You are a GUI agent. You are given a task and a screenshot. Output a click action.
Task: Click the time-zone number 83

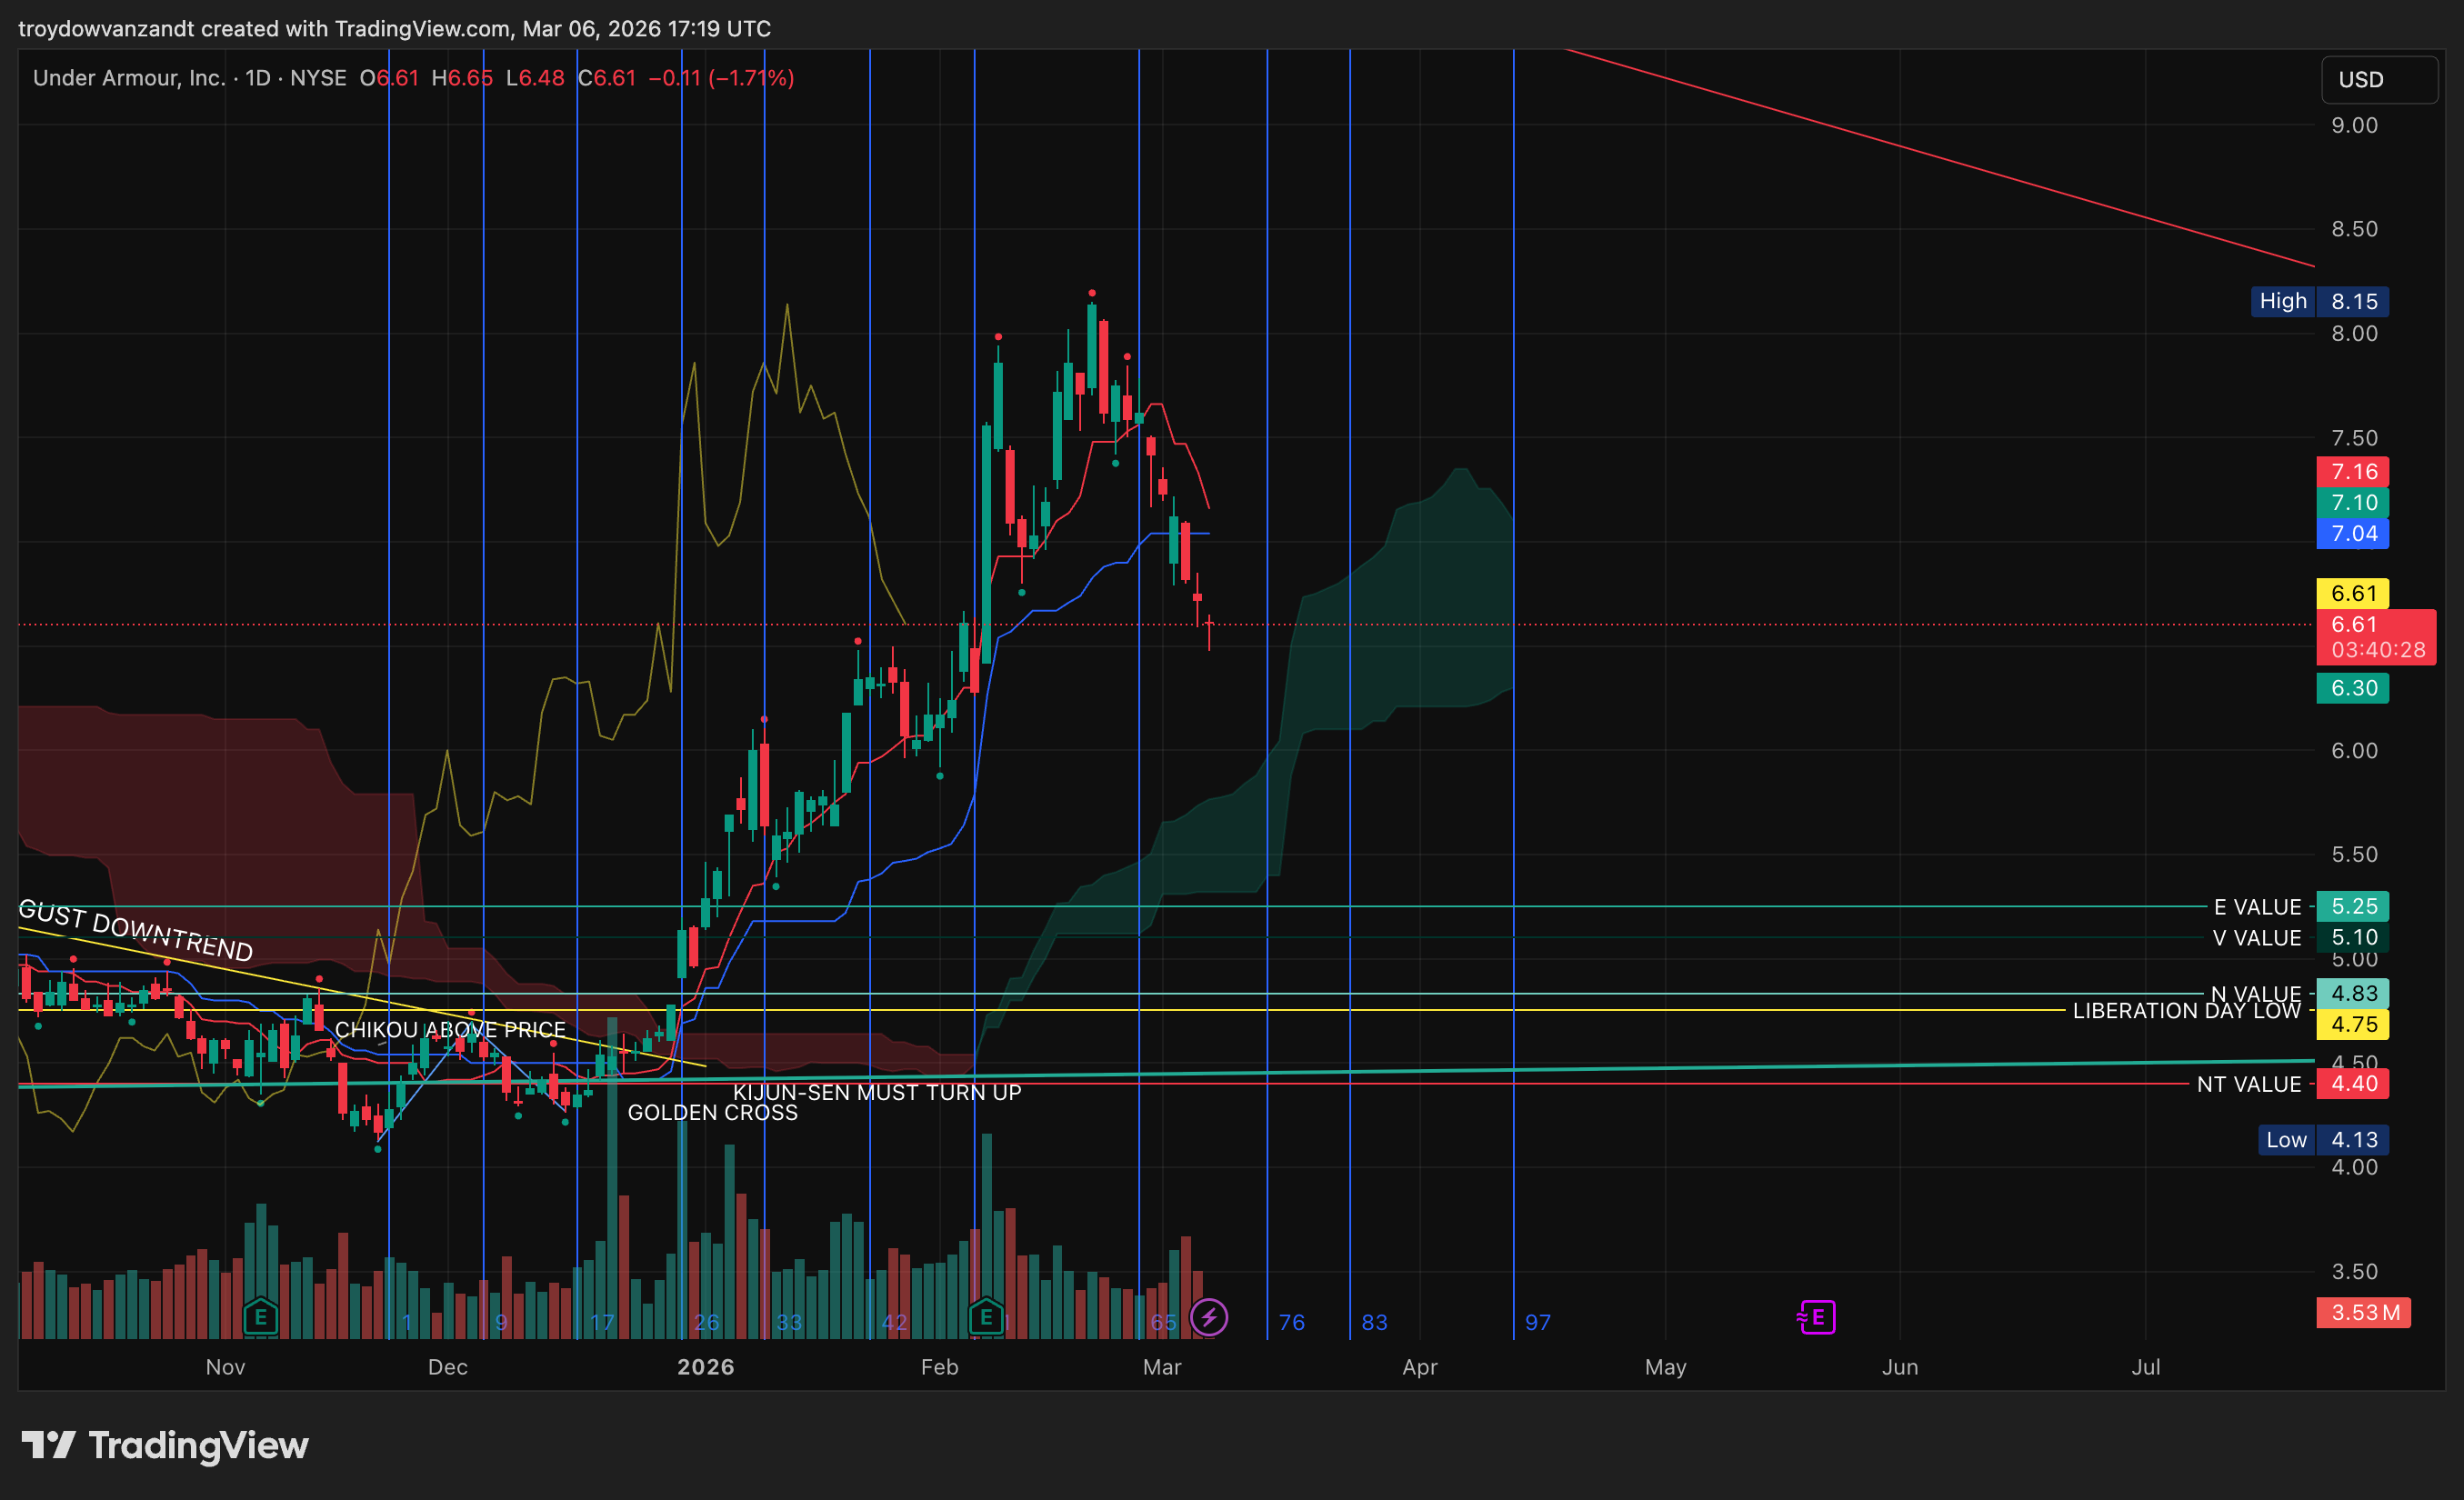coord(1375,1323)
